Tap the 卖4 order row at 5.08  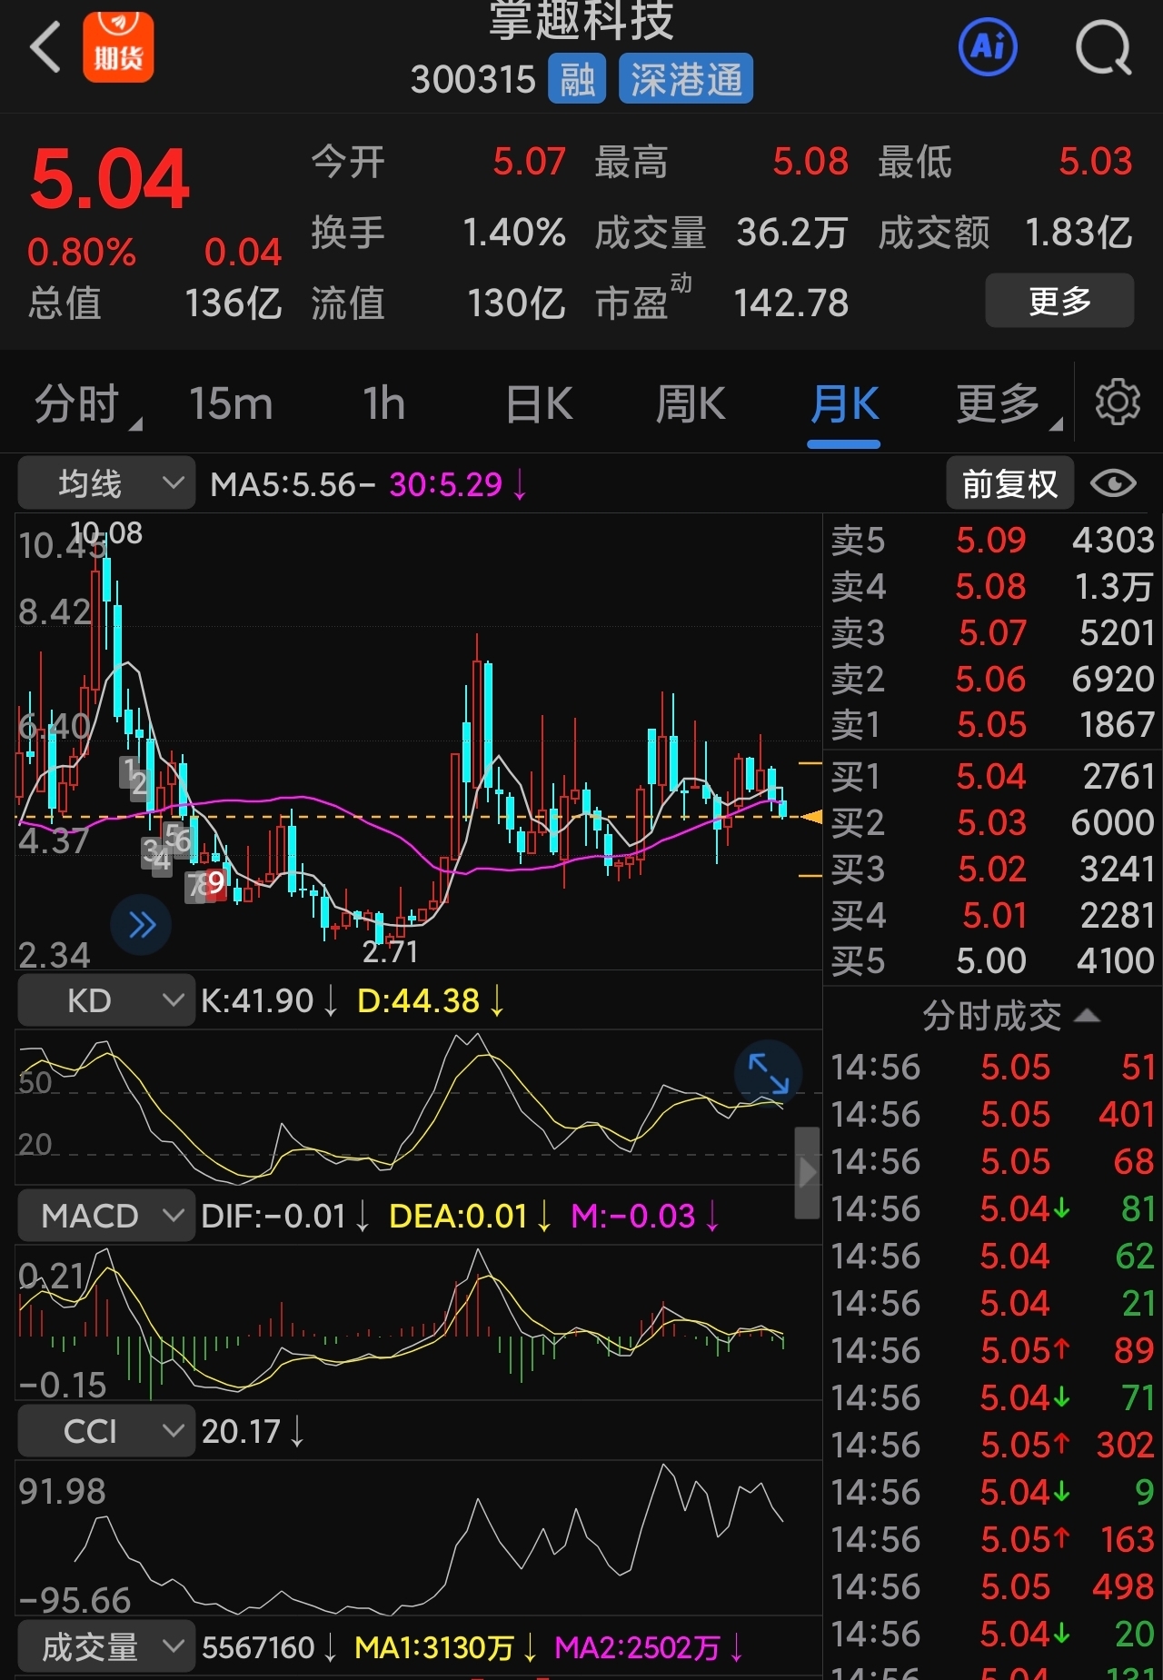(x=992, y=586)
